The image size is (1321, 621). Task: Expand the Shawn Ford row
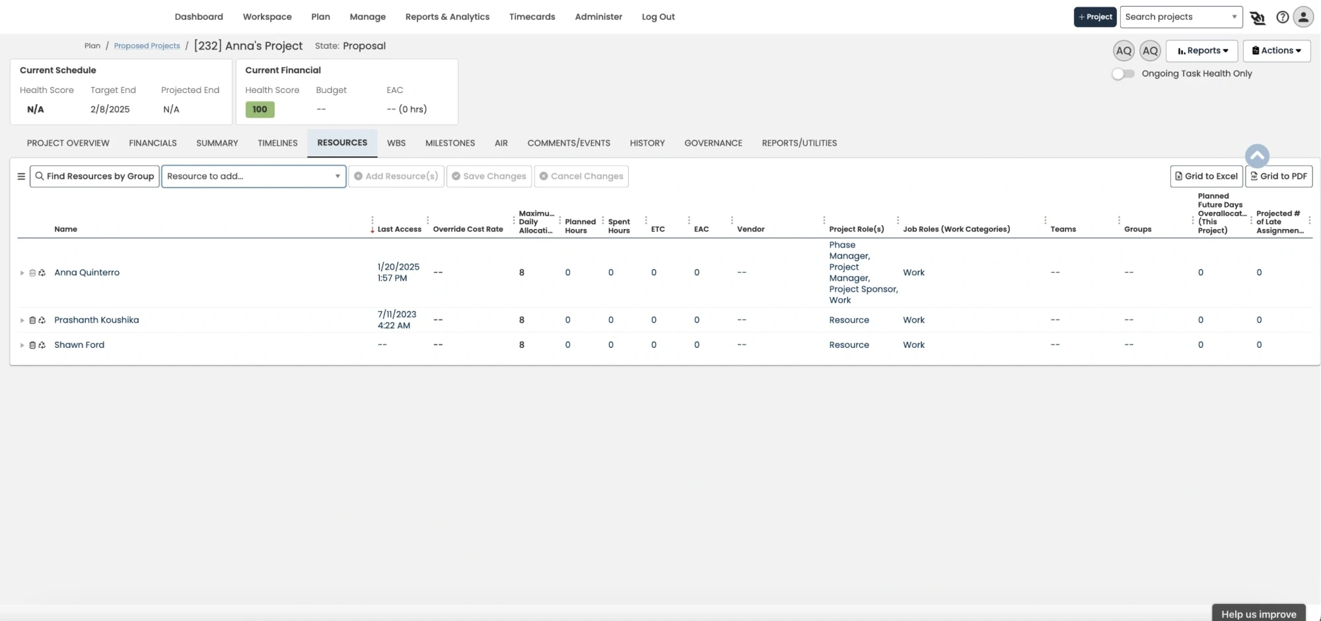[22, 345]
